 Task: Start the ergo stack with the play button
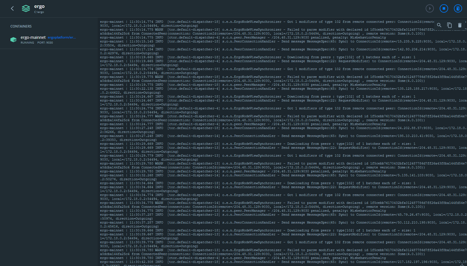[x=430, y=8]
